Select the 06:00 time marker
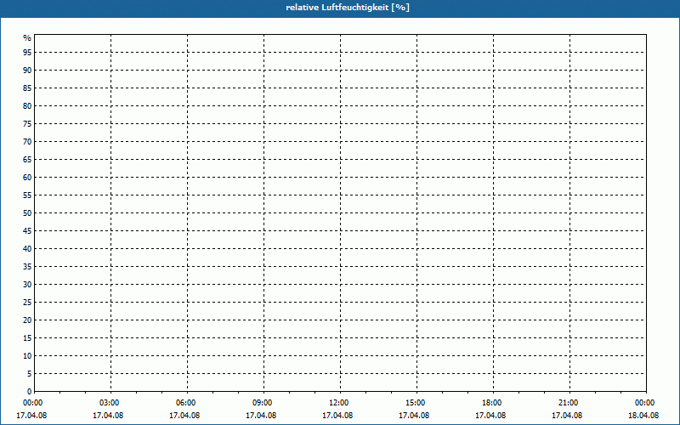 tap(185, 403)
